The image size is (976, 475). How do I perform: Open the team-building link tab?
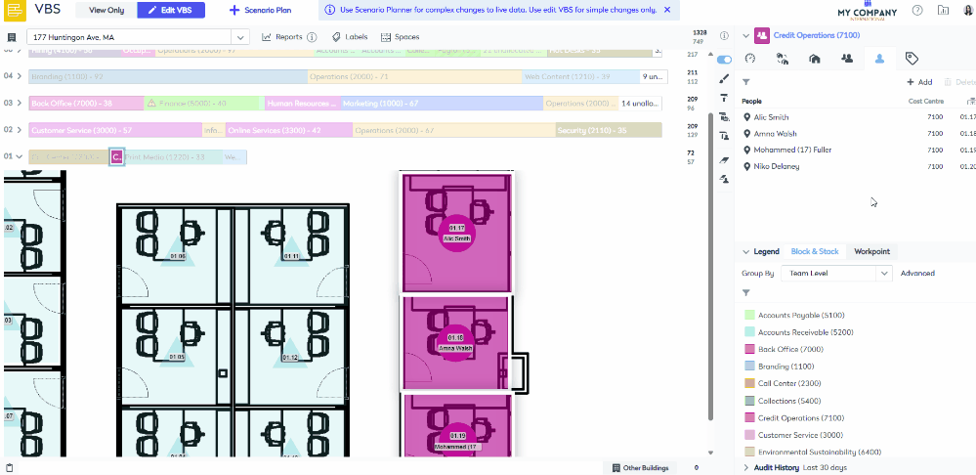coord(783,59)
